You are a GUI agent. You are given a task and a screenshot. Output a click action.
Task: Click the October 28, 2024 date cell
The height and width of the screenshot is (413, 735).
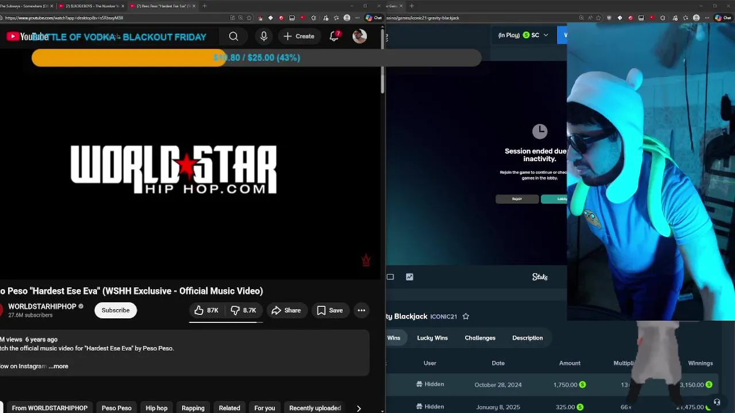(x=498, y=385)
